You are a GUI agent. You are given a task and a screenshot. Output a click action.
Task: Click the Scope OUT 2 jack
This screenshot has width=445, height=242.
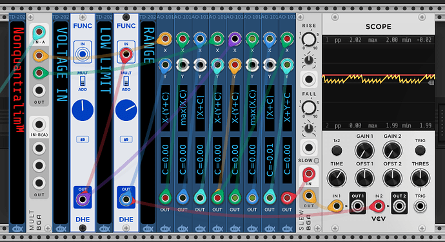click(x=399, y=207)
